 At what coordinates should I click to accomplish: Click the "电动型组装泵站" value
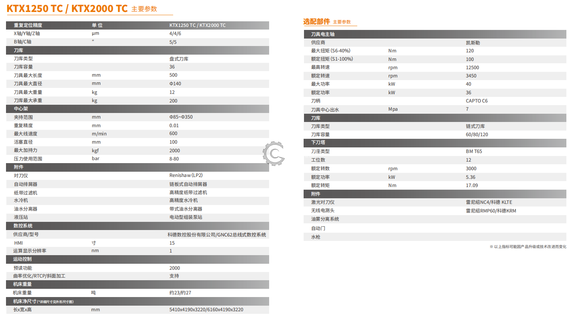(186, 217)
